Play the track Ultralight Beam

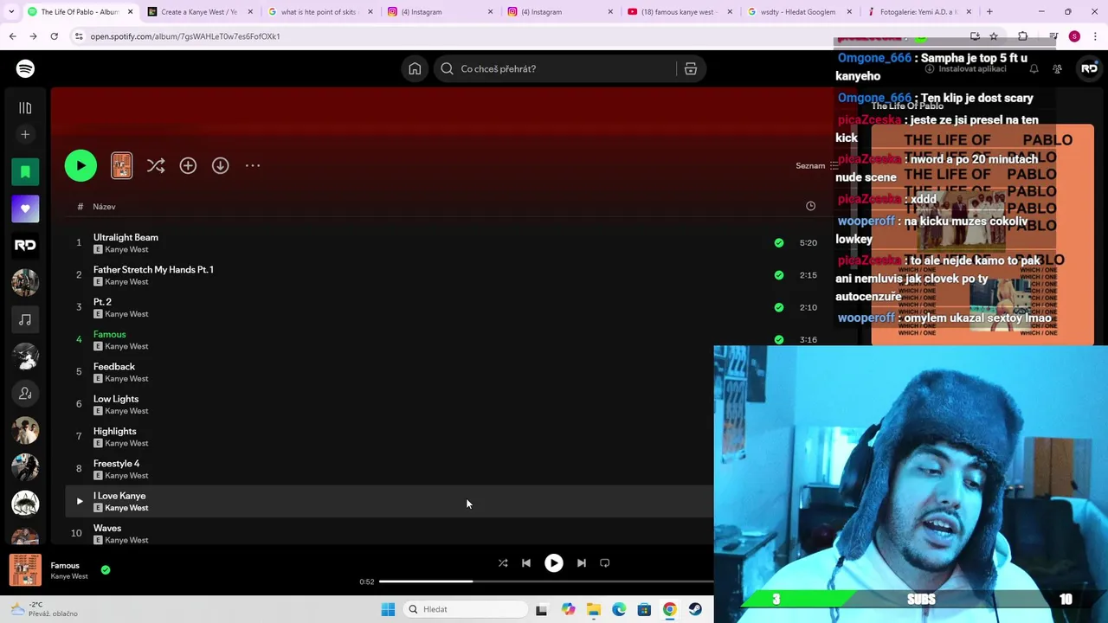126,237
